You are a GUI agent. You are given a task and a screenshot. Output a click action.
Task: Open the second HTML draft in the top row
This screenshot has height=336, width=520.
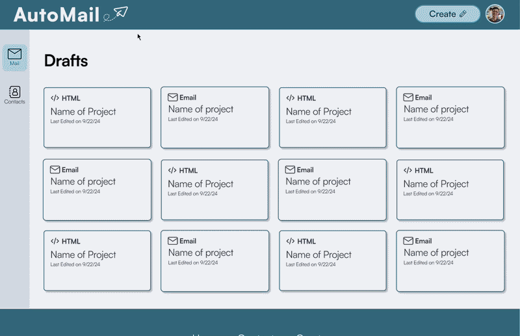[333, 118]
